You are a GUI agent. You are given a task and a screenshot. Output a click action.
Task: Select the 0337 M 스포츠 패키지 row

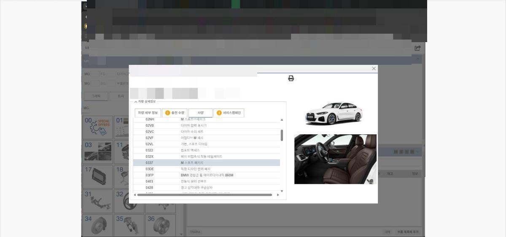point(206,162)
